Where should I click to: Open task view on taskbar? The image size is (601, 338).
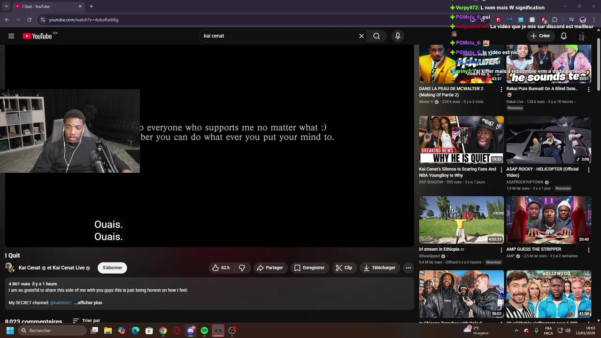coord(94,330)
